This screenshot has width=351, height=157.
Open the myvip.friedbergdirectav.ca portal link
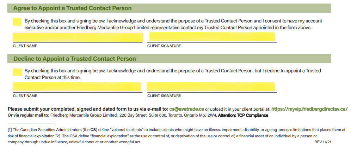pos(309,109)
